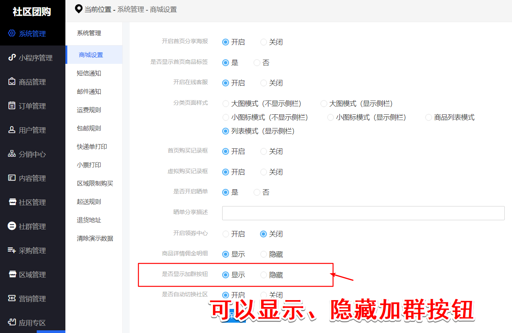The height and width of the screenshot is (333, 512).
Task: Click the 应用专区 puzzle icon
Action: pyautogui.click(x=12, y=322)
